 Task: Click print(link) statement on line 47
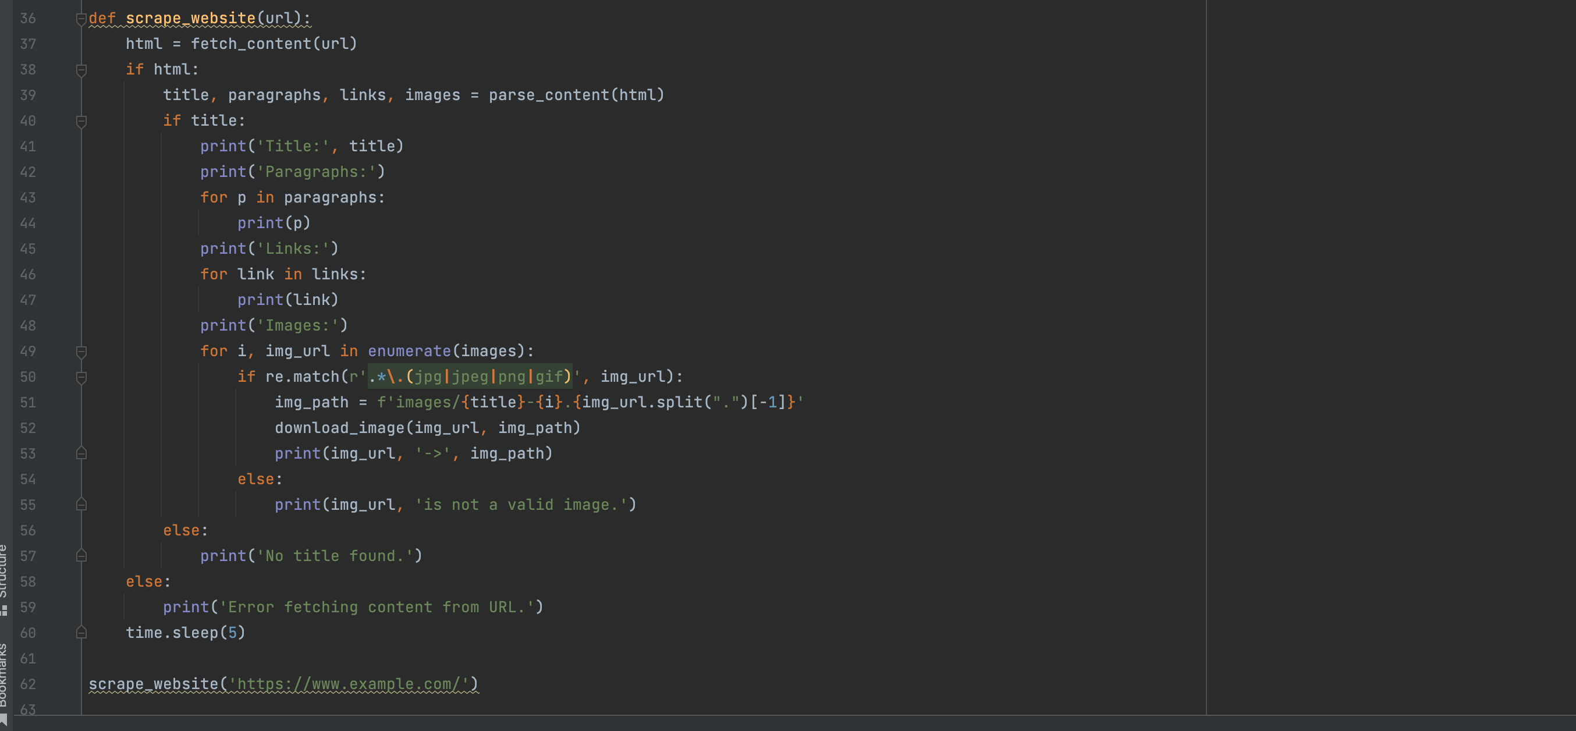[x=287, y=300]
